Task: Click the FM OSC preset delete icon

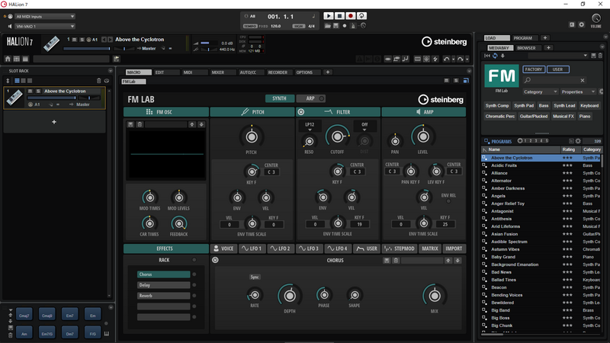Action: coord(140,124)
